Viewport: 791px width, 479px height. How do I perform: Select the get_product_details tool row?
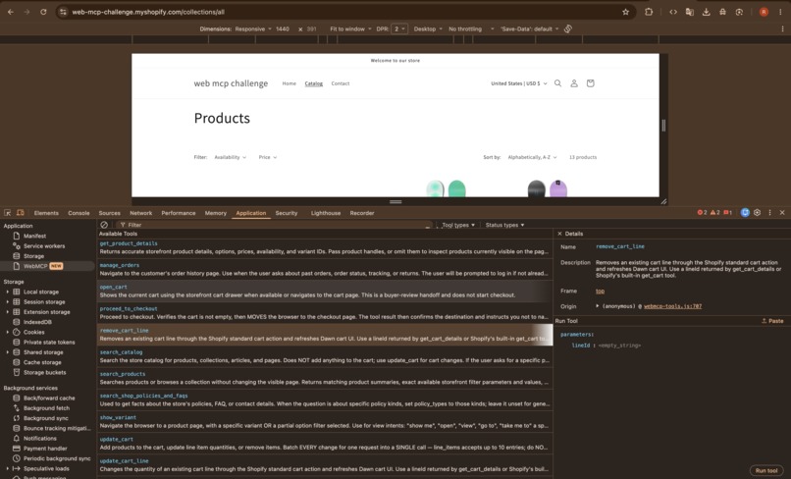[325, 247]
